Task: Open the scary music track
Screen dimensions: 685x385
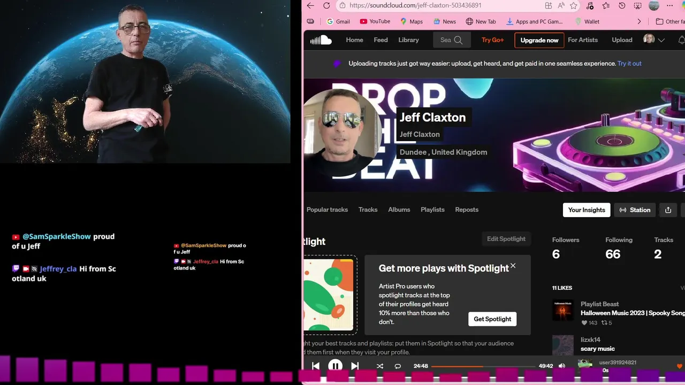Action: (x=598, y=349)
